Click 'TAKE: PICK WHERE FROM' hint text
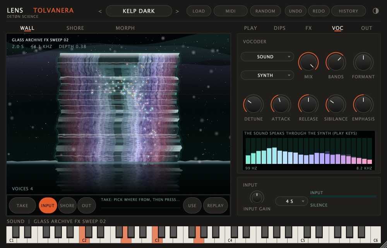 (x=140, y=199)
